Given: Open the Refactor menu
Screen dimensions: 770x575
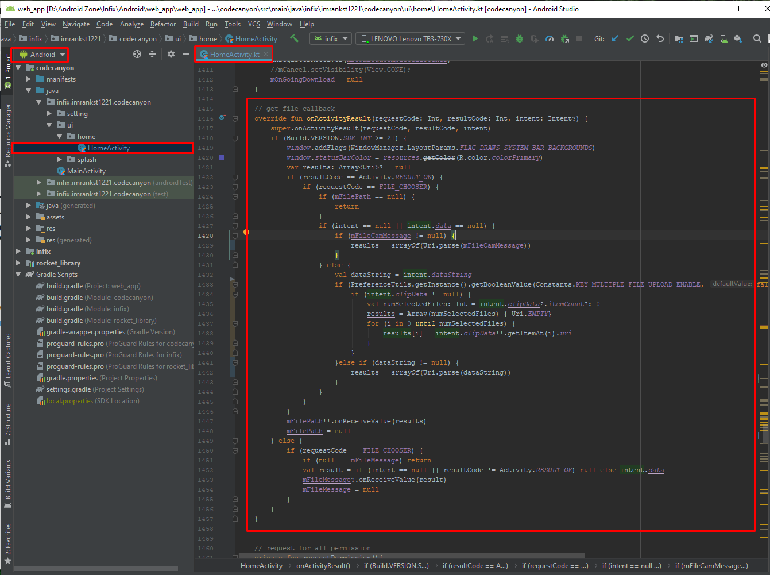Looking at the screenshot, I should [x=163, y=24].
